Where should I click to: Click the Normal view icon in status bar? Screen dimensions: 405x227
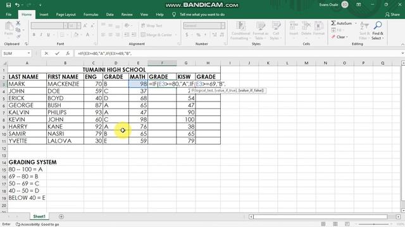coord(323,224)
